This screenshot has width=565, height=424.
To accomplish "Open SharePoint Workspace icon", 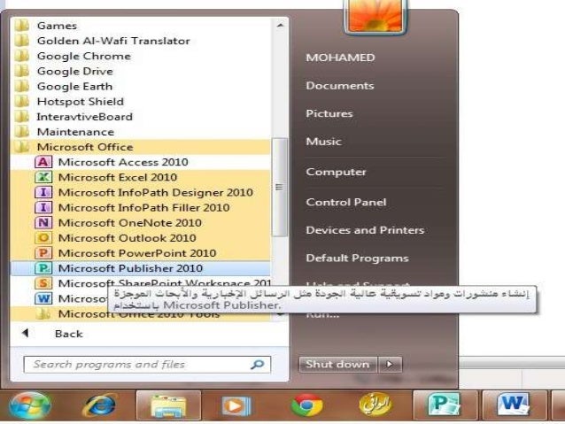I will tap(43, 283).
